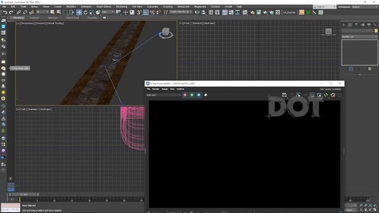Choose the Rectangular Selection Region tool
This screenshot has height=213, width=379.
[x=65, y=12]
